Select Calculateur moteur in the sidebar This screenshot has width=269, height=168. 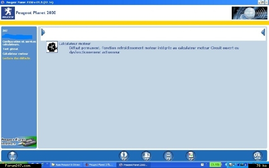15,54
